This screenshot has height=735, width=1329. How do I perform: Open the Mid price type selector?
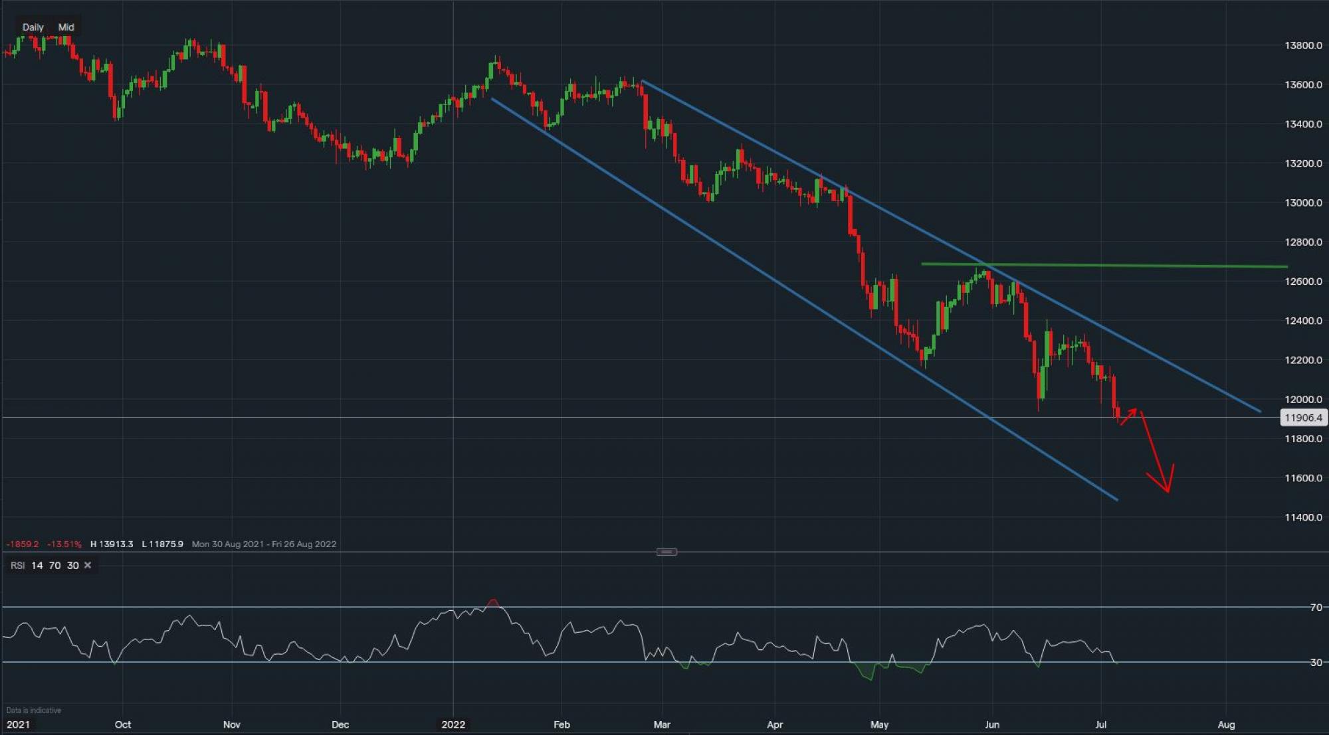tap(66, 27)
